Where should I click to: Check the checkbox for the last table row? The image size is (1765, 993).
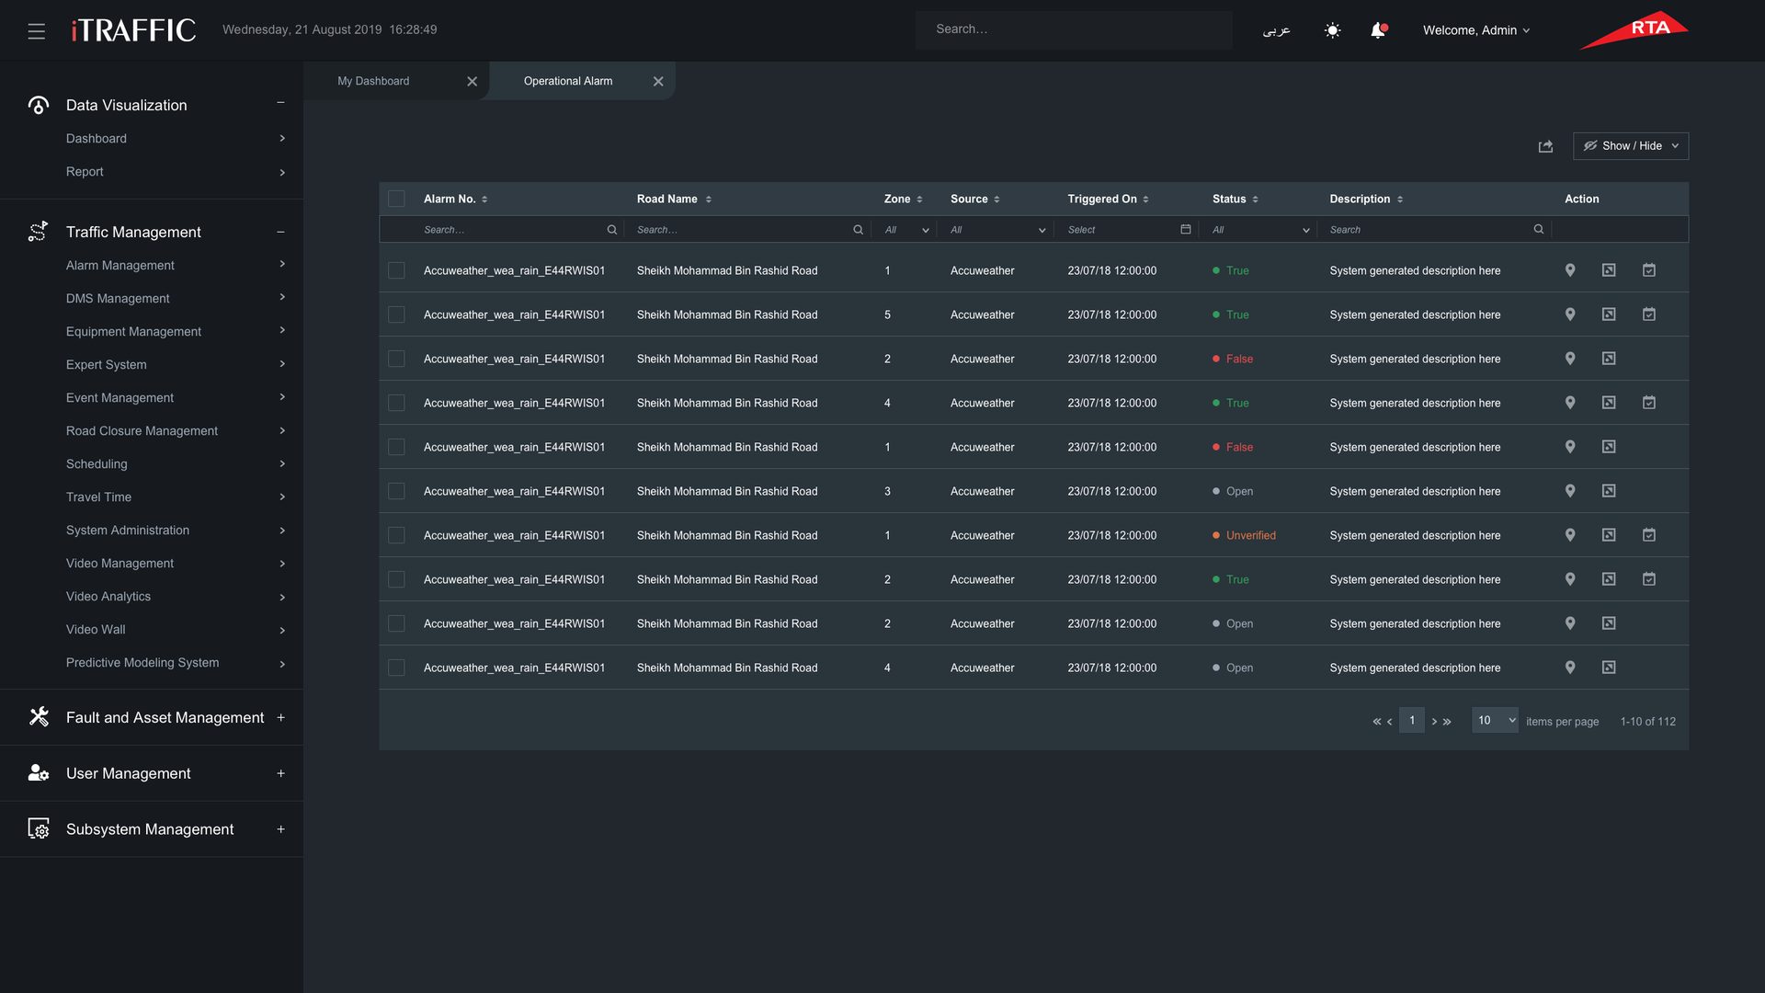tap(396, 668)
